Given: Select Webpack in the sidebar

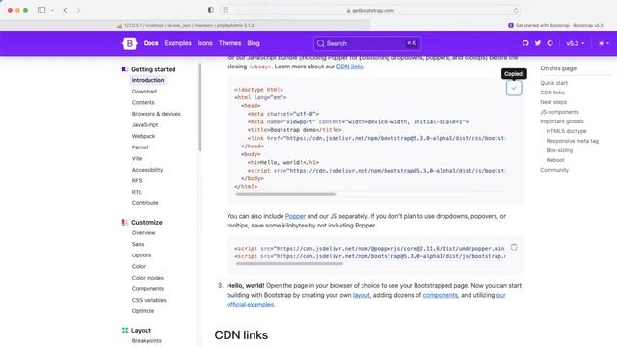Looking at the screenshot, I should [144, 136].
